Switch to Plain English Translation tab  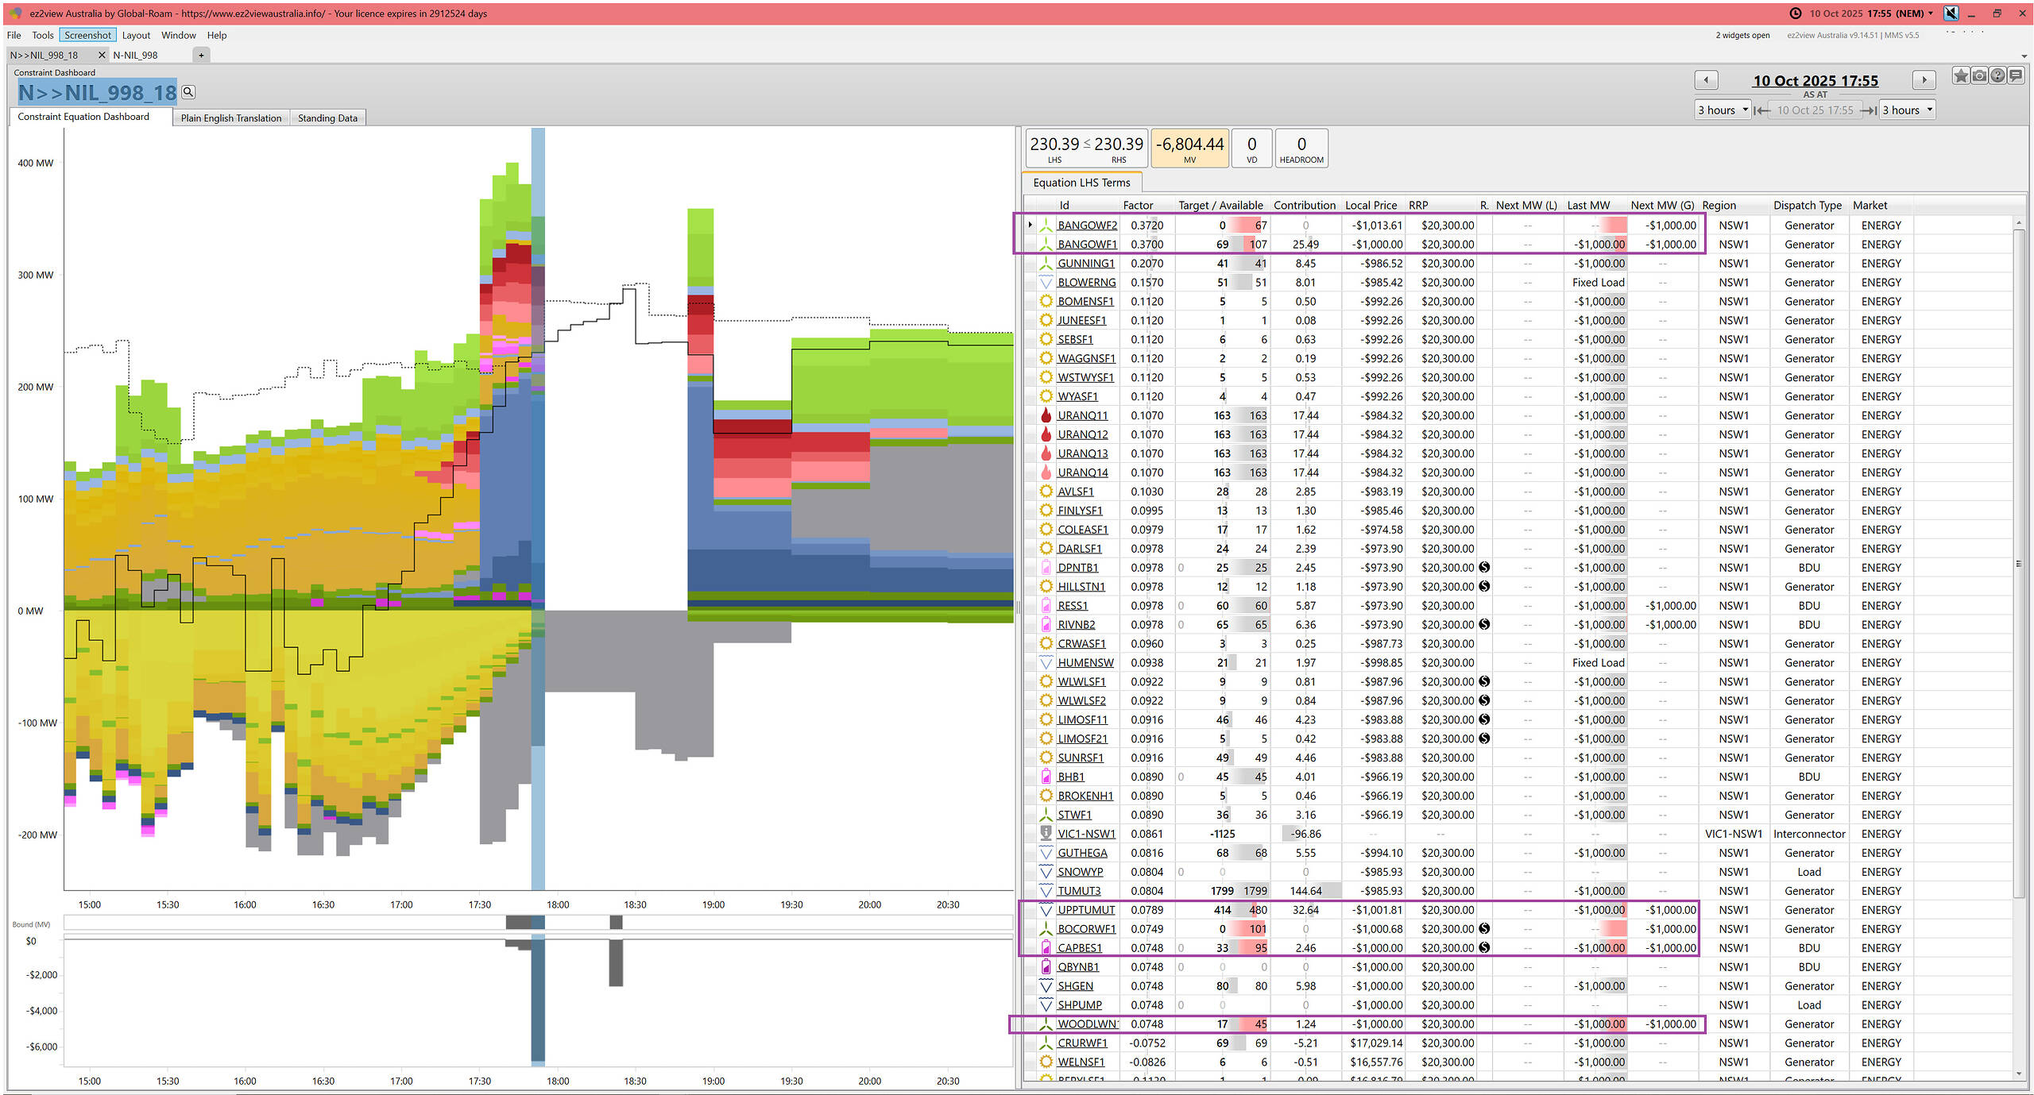(x=230, y=118)
